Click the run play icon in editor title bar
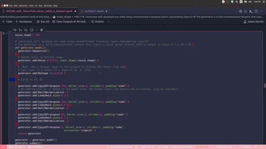Image resolution: width=266 pixels, height=149 pixels. click(246, 11)
